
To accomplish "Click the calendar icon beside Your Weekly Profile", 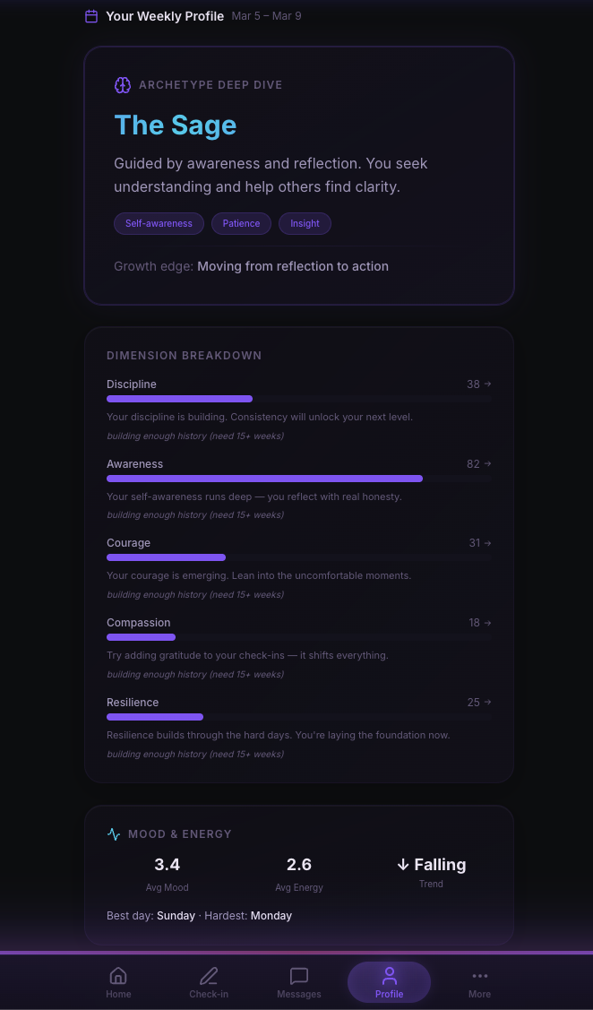I will coord(91,16).
